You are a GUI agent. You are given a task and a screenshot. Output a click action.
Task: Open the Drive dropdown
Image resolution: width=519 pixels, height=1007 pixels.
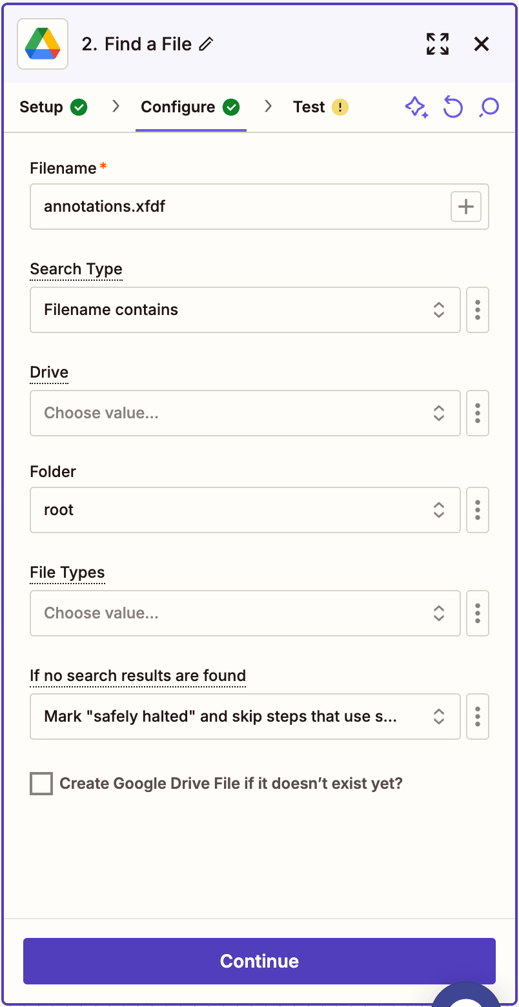(x=245, y=413)
